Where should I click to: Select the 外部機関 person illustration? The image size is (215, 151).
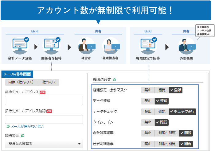[186, 46]
